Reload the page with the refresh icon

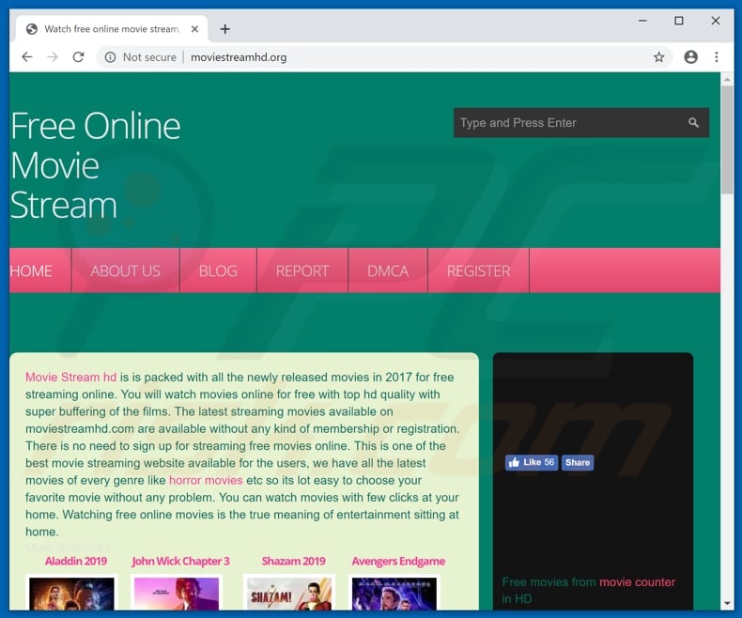tap(79, 57)
